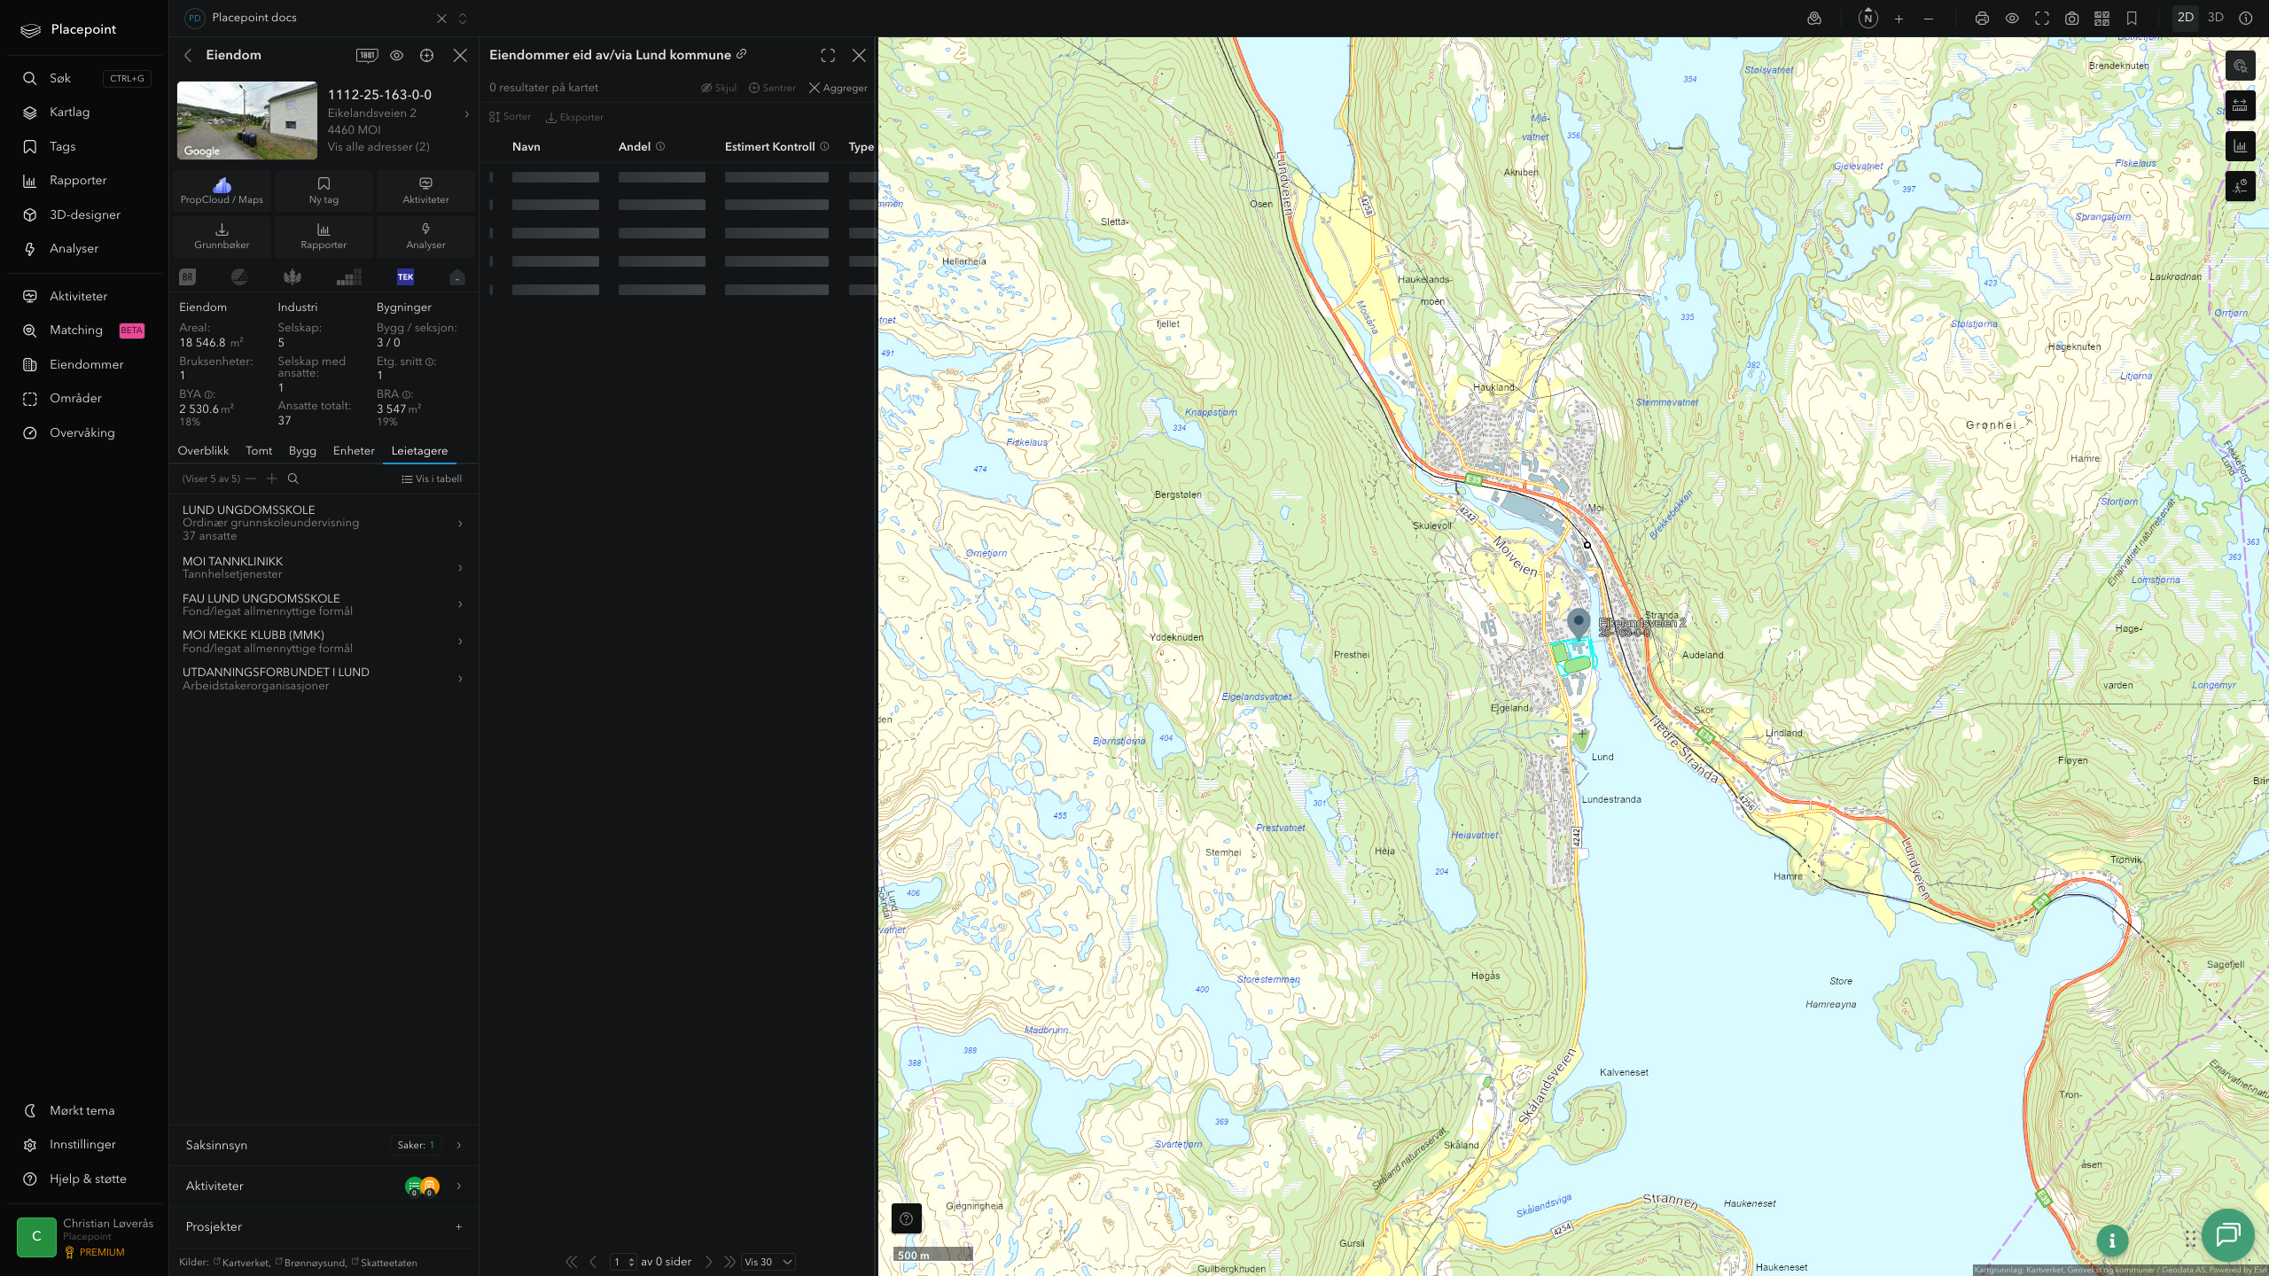
Task: Open the chat support bubble
Action: [2227, 1234]
